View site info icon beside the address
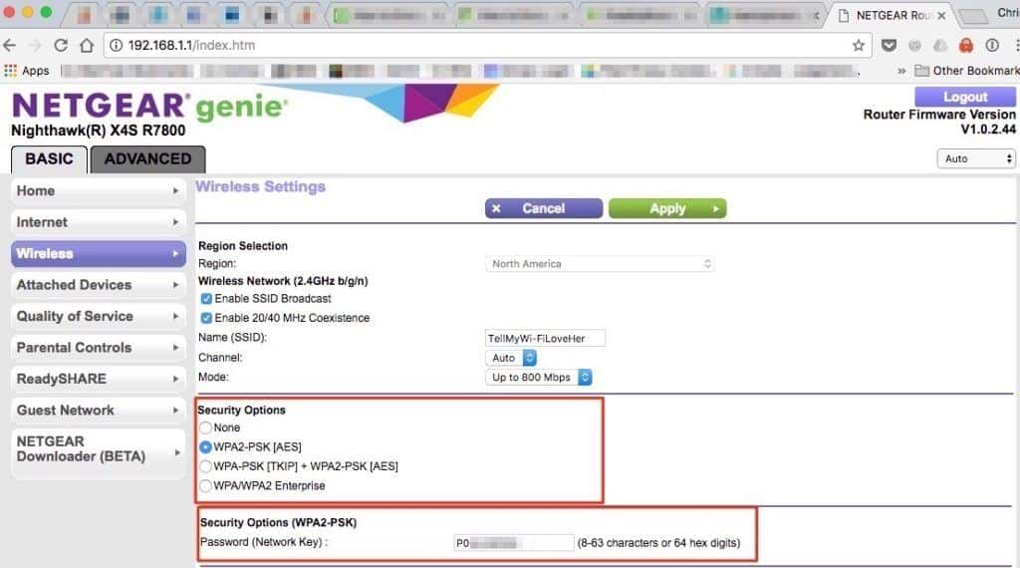The image size is (1020, 568). [x=116, y=45]
